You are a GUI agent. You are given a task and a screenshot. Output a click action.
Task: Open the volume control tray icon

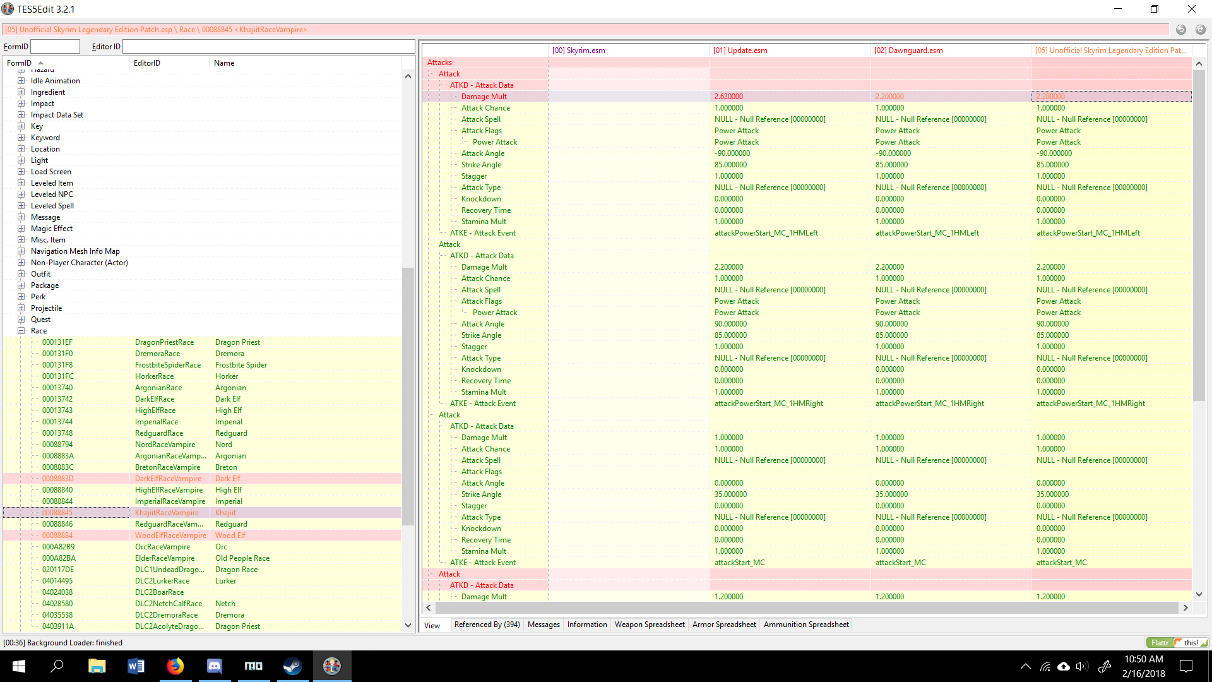click(1082, 666)
